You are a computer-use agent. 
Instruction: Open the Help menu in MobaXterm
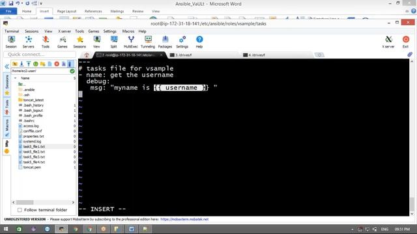142,31
